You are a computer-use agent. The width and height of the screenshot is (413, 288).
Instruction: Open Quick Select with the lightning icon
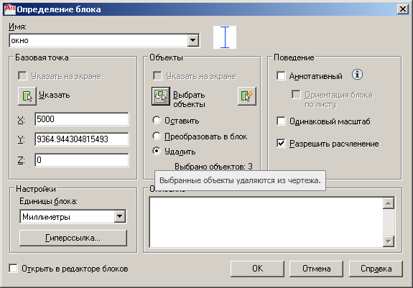(247, 96)
